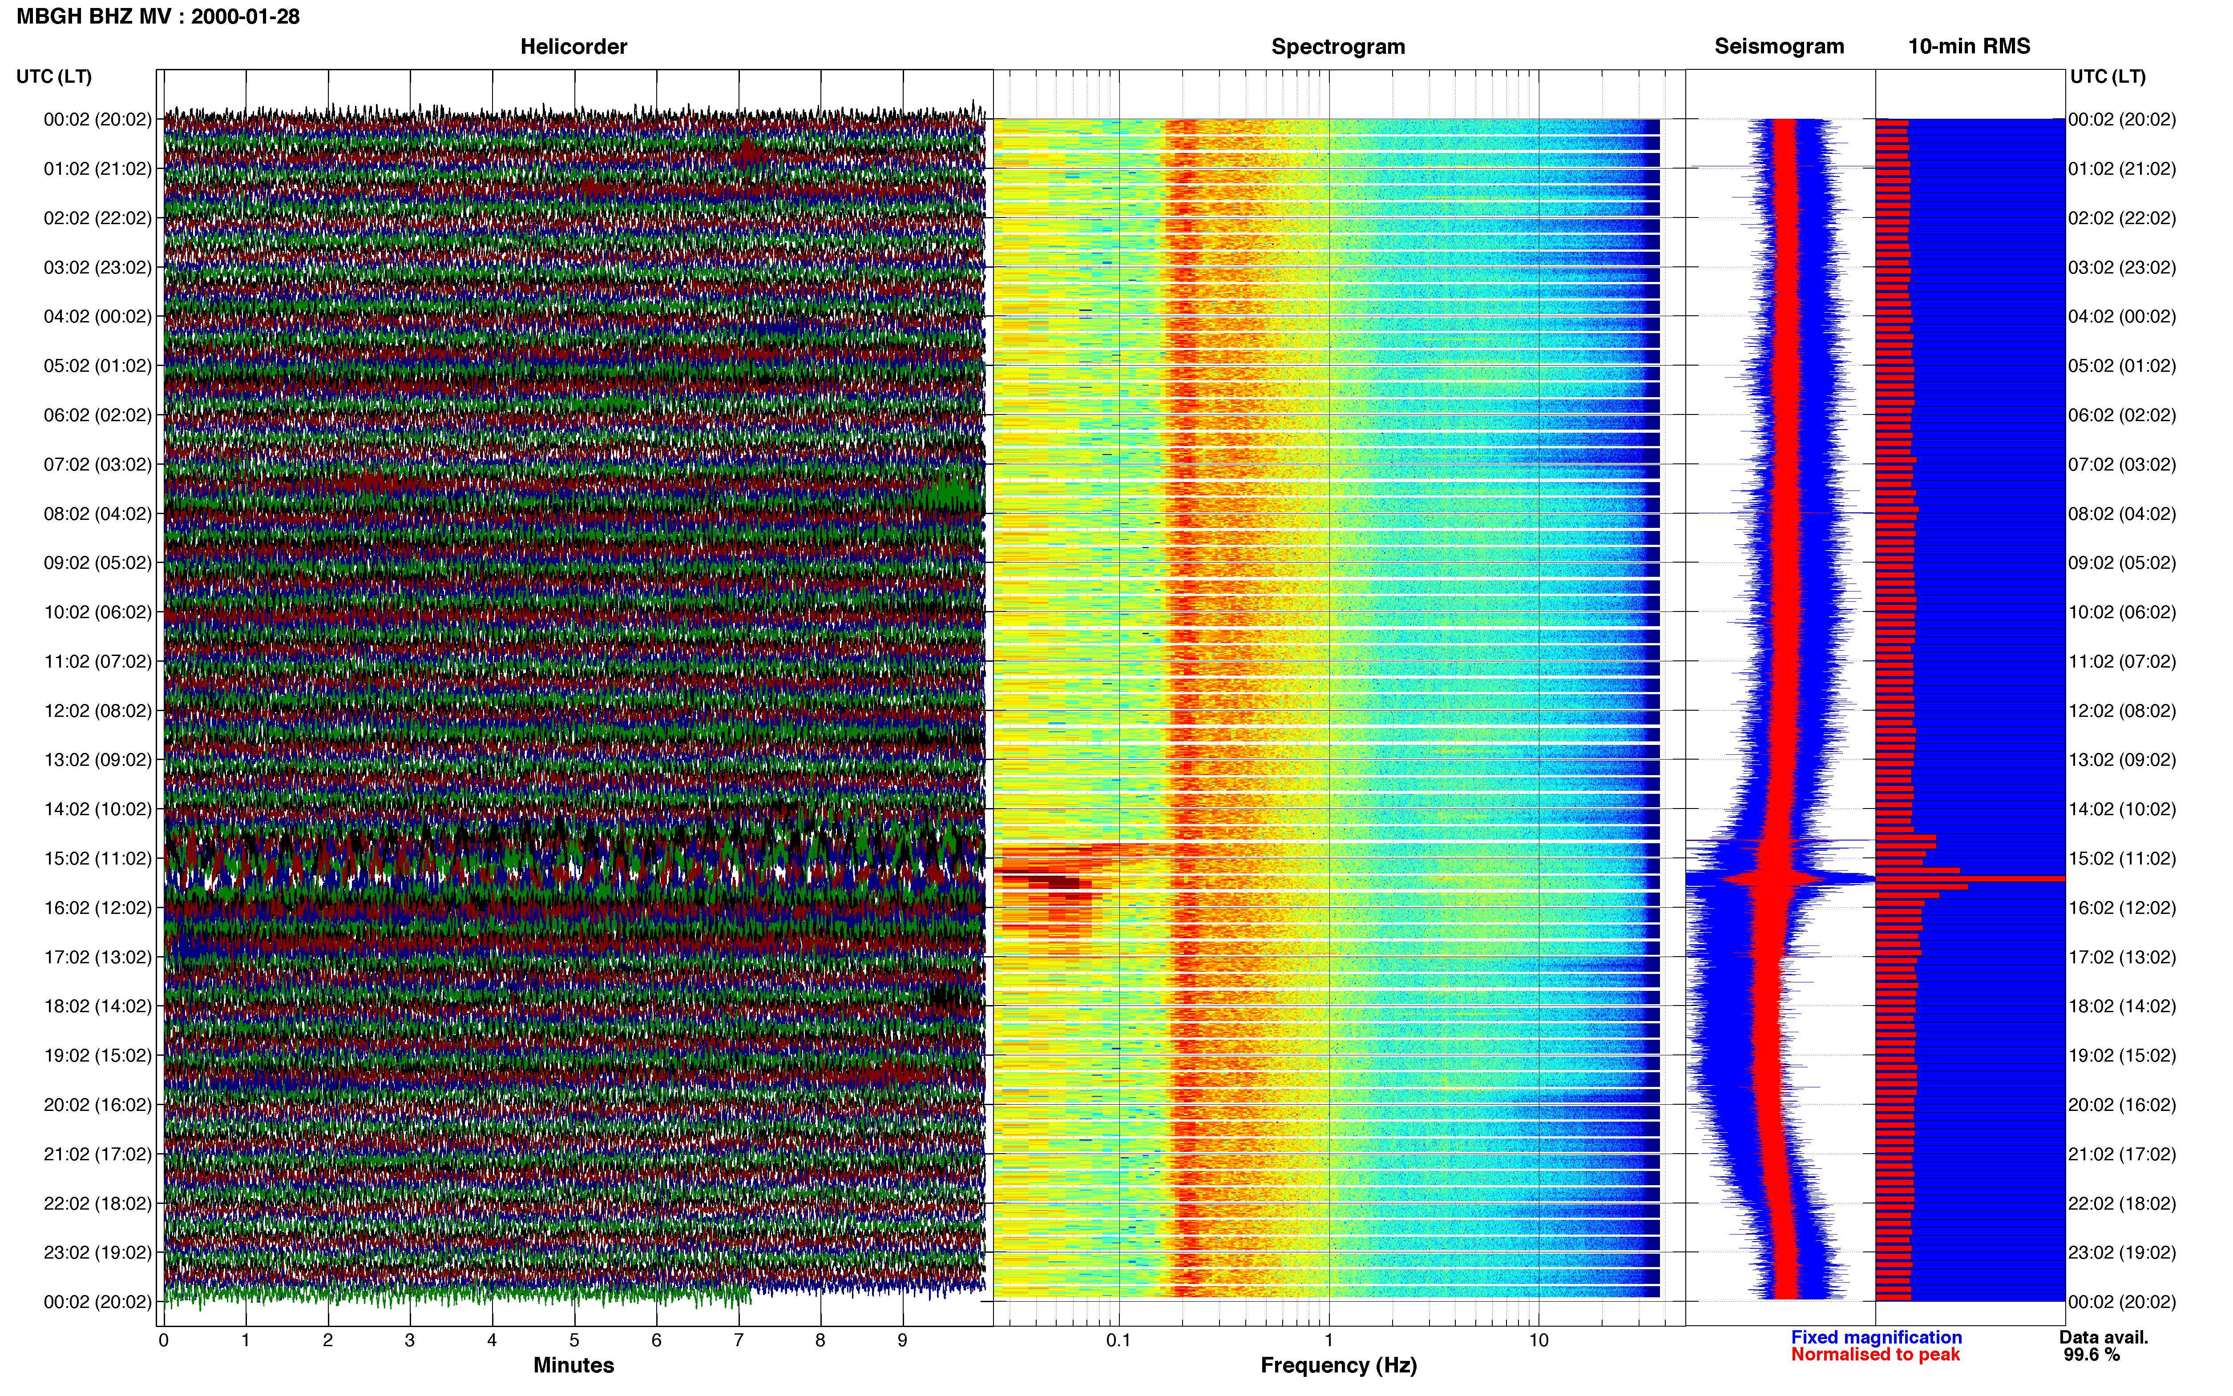The height and width of the screenshot is (1396, 2233).
Task: Click the Seismogram panel heading
Action: 1779,46
